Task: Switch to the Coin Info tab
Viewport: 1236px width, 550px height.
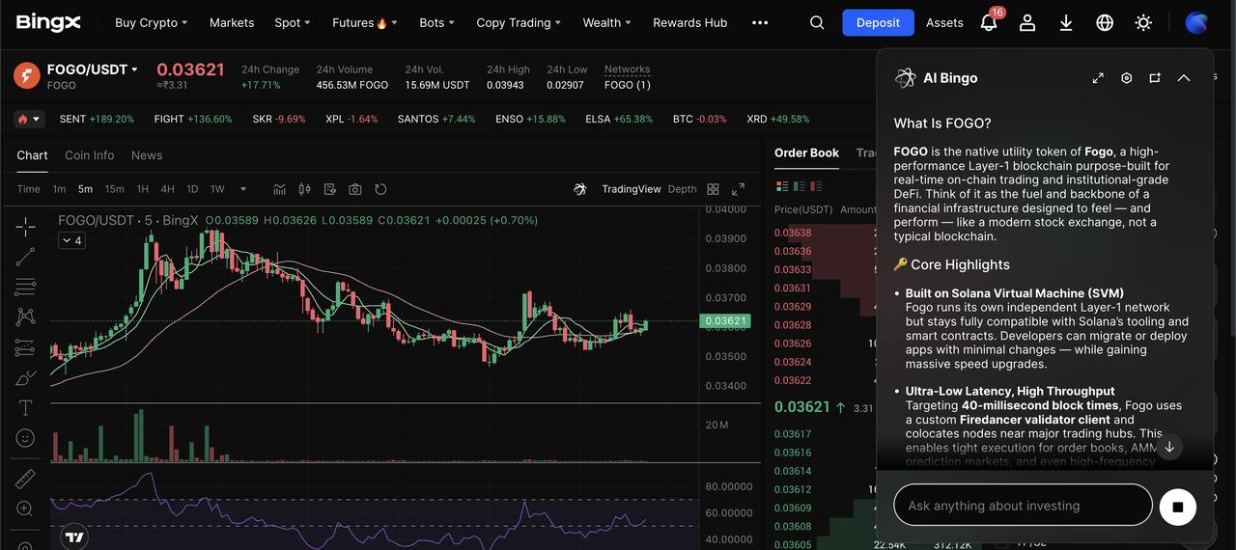Action: pyautogui.click(x=89, y=155)
